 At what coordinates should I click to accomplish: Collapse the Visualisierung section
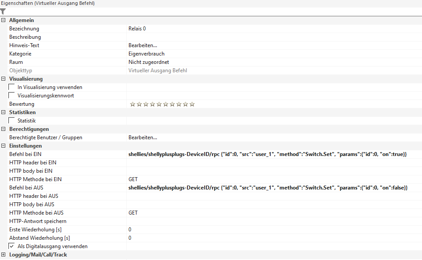click(x=4, y=79)
